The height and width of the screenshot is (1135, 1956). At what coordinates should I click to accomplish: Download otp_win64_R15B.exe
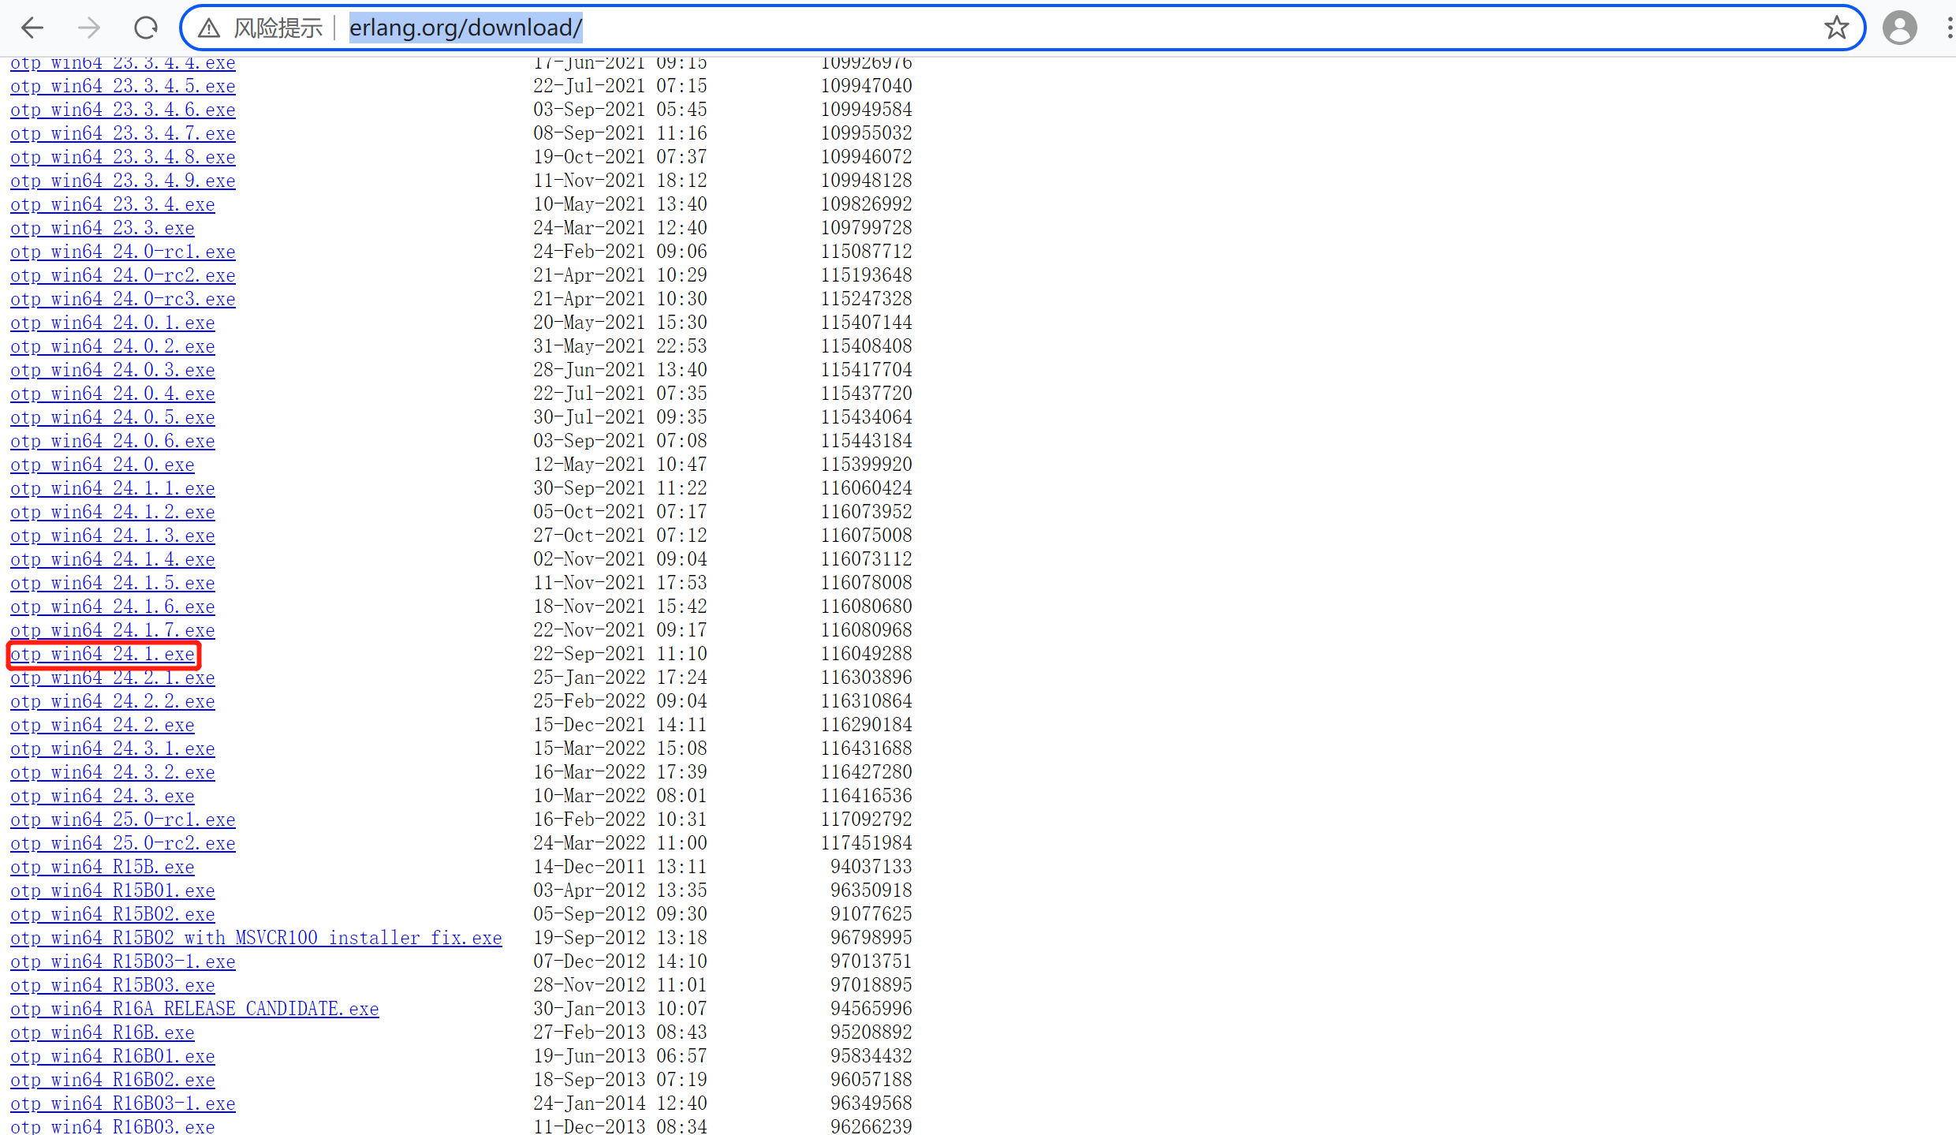pos(103,867)
